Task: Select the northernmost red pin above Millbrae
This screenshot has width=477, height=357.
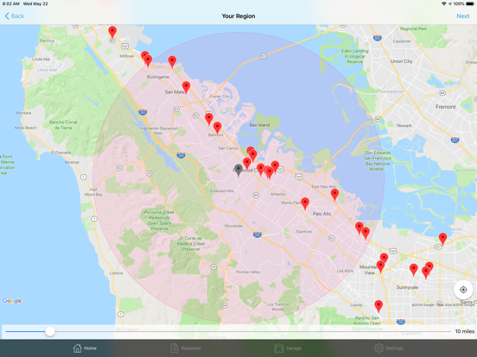Action: (x=112, y=32)
